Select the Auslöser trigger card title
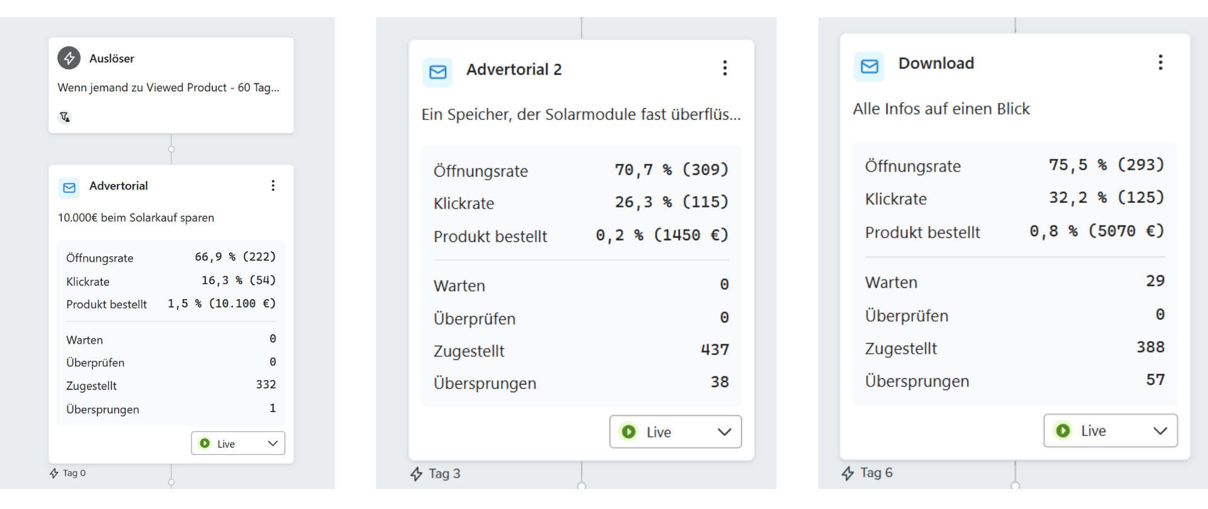Screen dimensions: 1208x509 tap(112, 58)
